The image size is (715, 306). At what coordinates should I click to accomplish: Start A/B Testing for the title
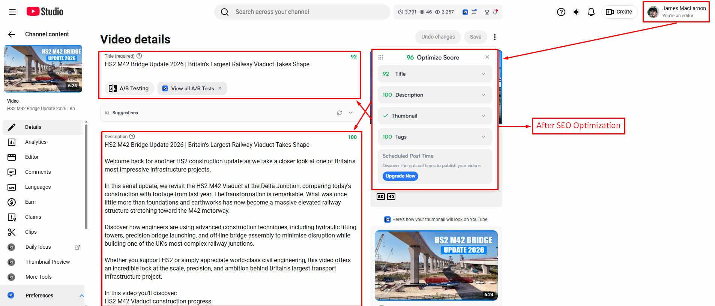click(x=129, y=88)
